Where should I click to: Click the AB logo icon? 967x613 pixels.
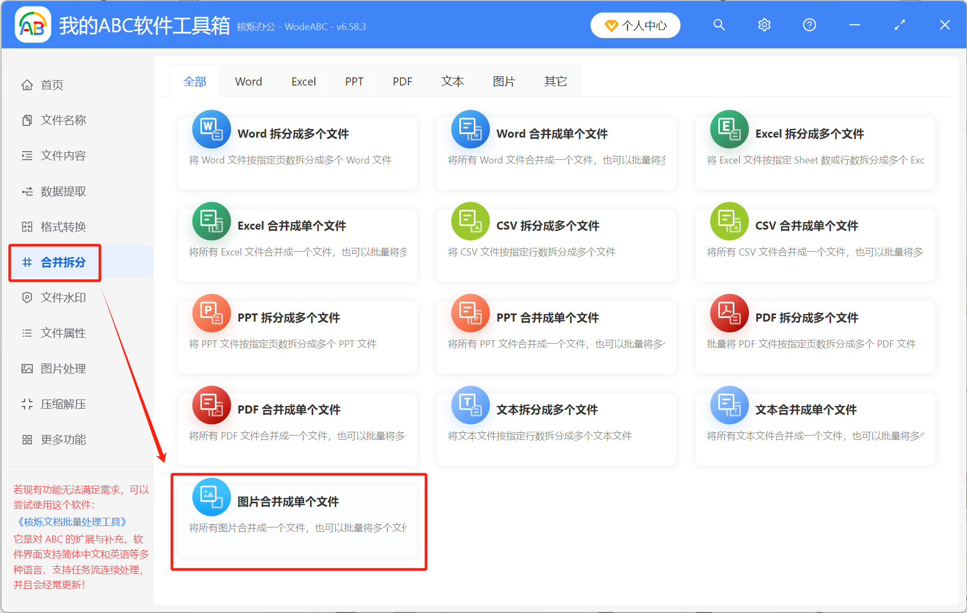coord(33,24)
